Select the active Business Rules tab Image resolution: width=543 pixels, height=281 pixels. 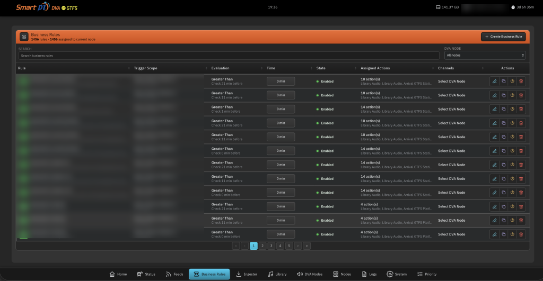point(209,274)
